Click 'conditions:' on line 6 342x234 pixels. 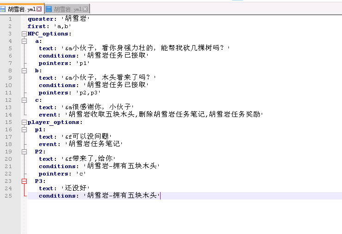(x=59, y=56)
